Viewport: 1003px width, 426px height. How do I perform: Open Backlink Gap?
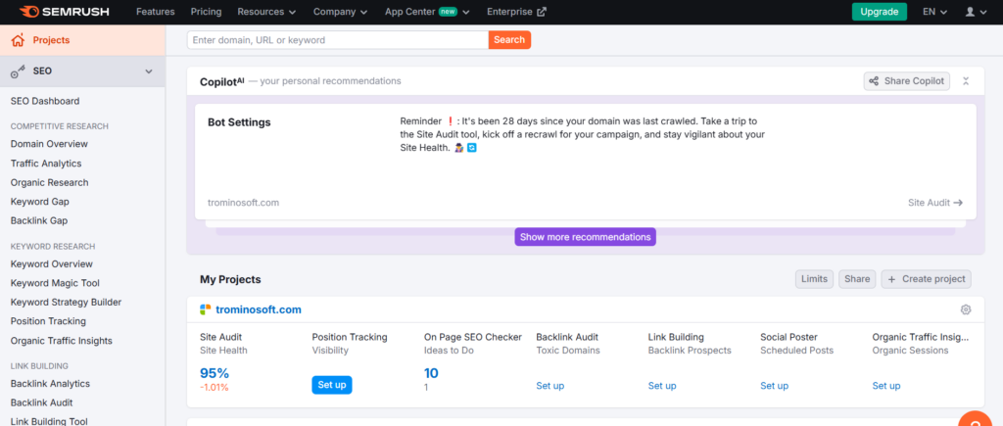(x=39, y=220)
